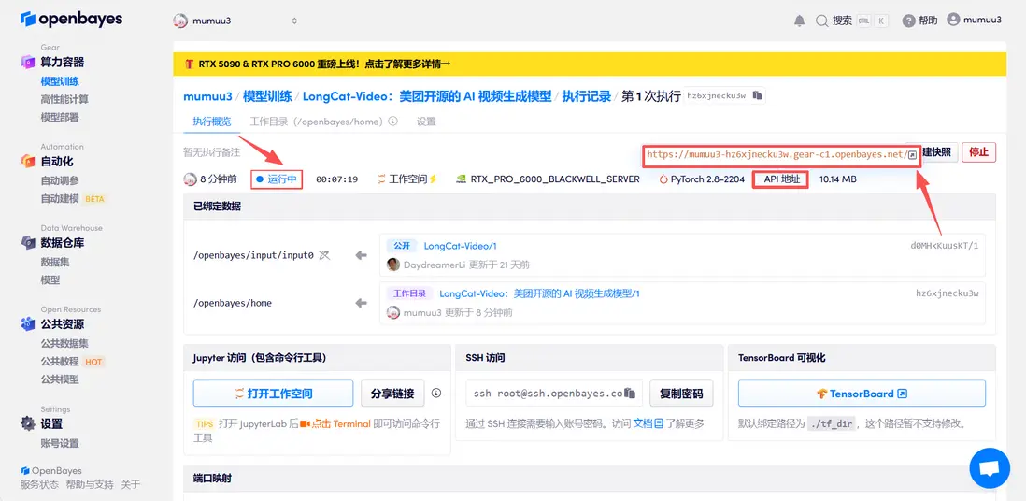Open 公共数据集 in the sidebar
Viewport: 1026px width, 501px height.
click(64, 343)
